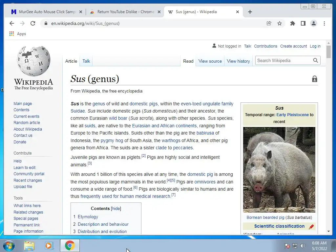Bookmark this page with the star icon

pyautogui.click(x=280, y=23)
